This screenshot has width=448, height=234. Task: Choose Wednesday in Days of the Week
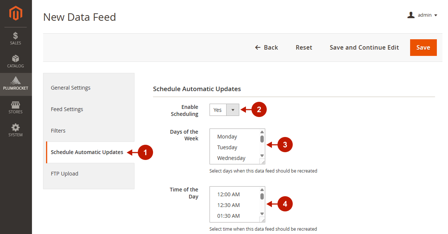click(x=231, y=158)
